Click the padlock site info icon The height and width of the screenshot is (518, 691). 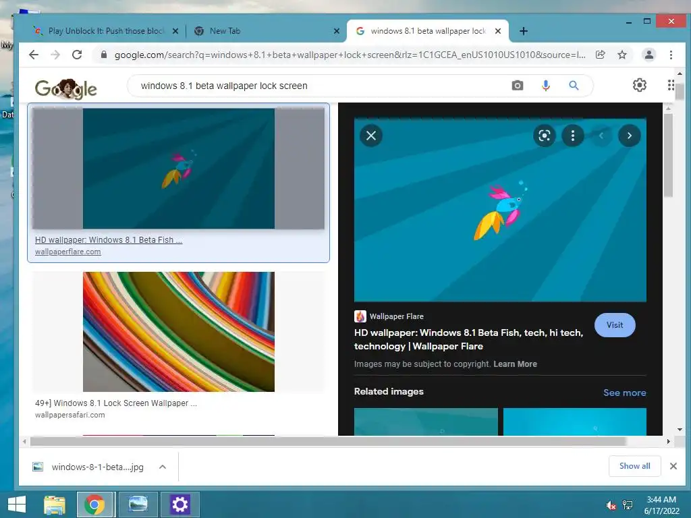pos(103,55)
